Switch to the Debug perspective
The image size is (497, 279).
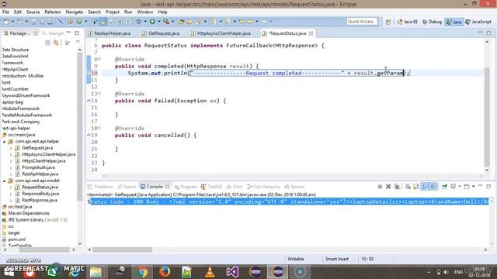click(x=432, y=22)
